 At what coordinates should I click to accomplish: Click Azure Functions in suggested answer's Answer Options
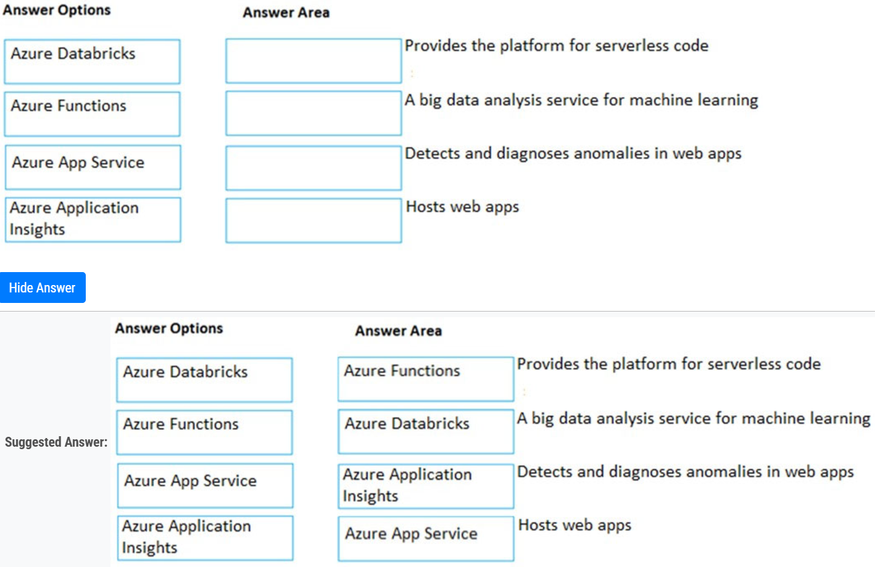[204, 432]
